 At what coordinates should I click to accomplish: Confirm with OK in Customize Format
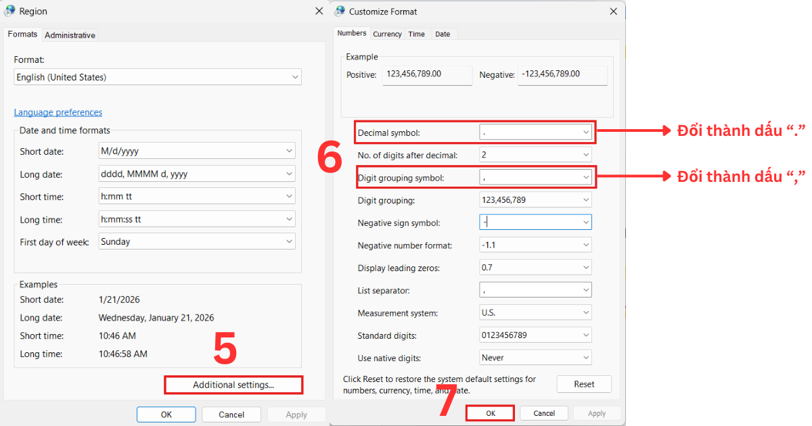pyautogui.click(x=490, y=412)
